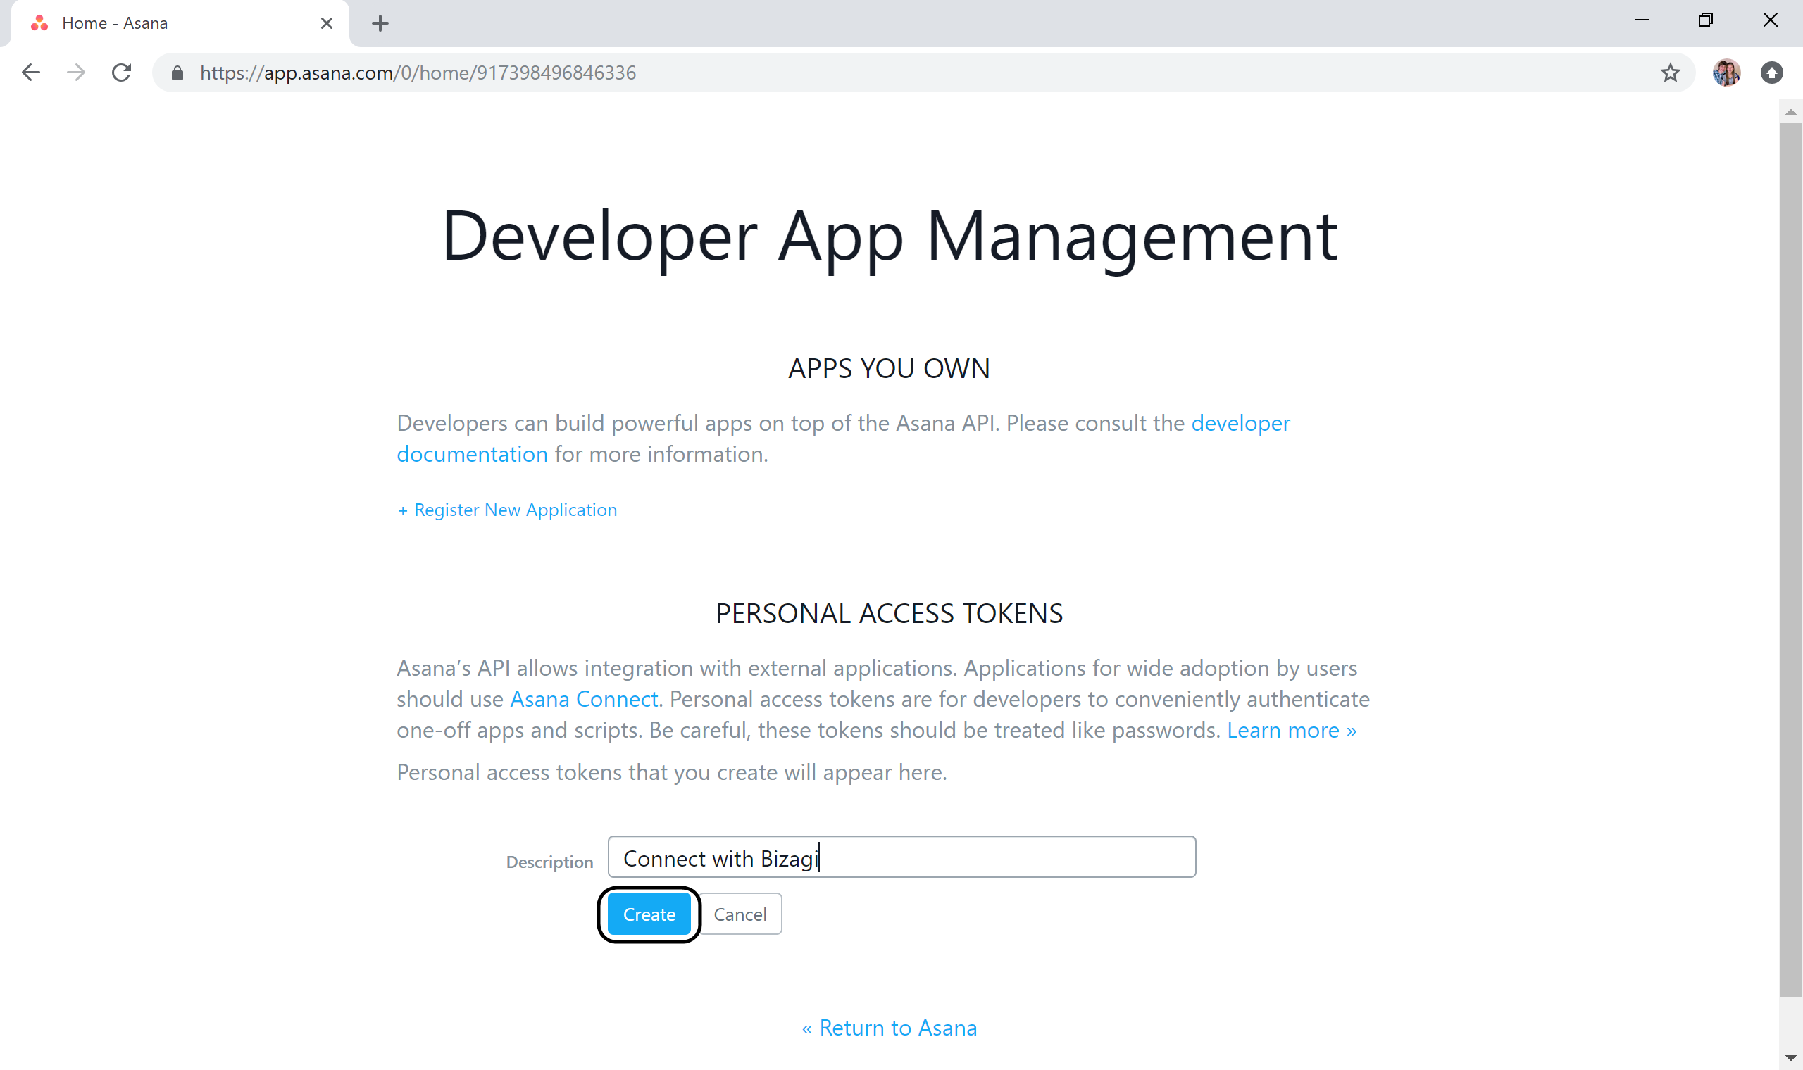This screenshot has height=1070, width=1803.
Task: Click the browser back arrow
Action: pyautogui.click(x=31, y=73)
